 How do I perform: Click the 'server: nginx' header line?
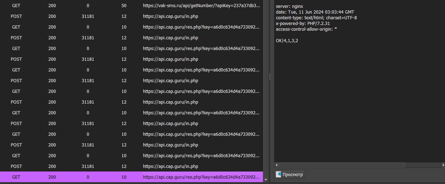coord(289,6)
